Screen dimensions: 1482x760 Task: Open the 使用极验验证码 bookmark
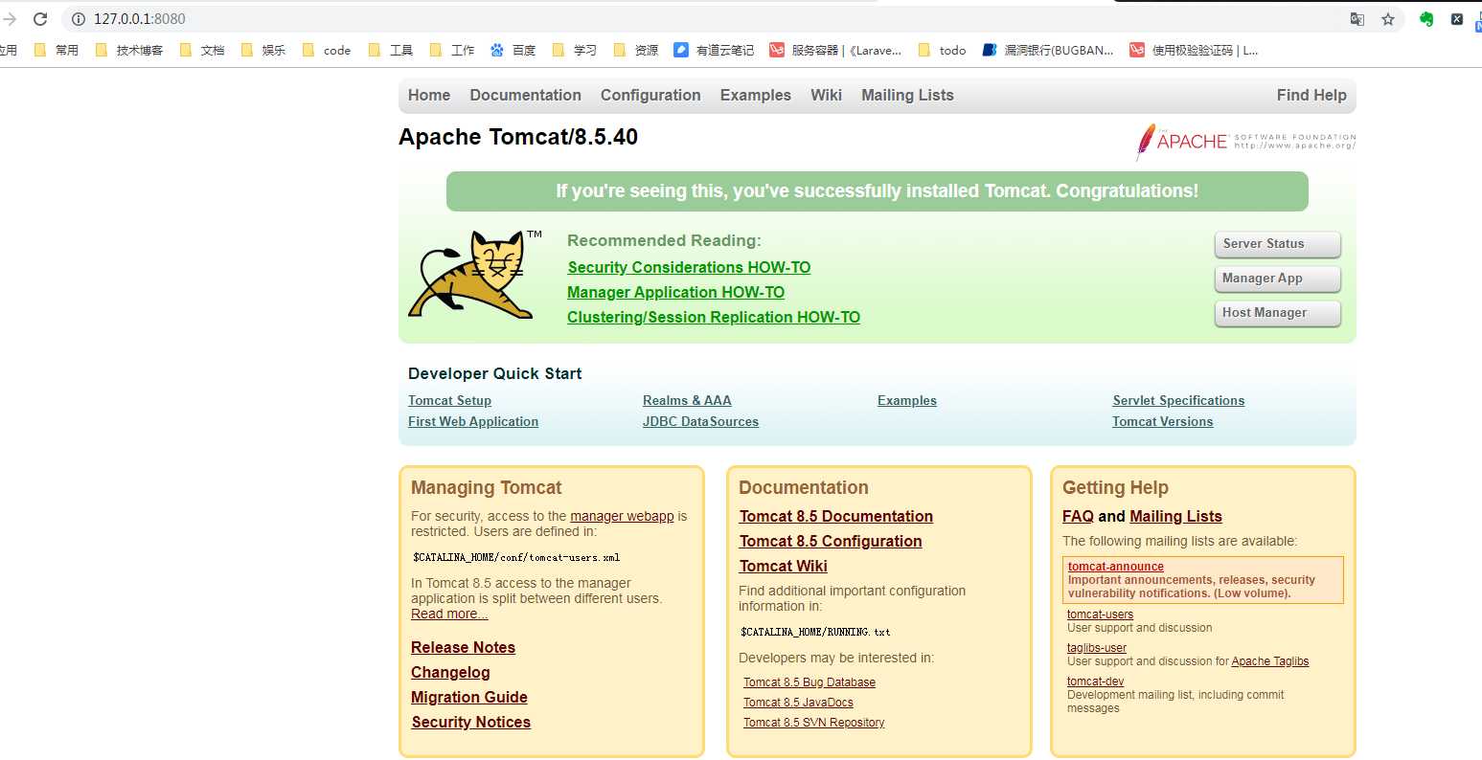click(x=1194, y=50)
